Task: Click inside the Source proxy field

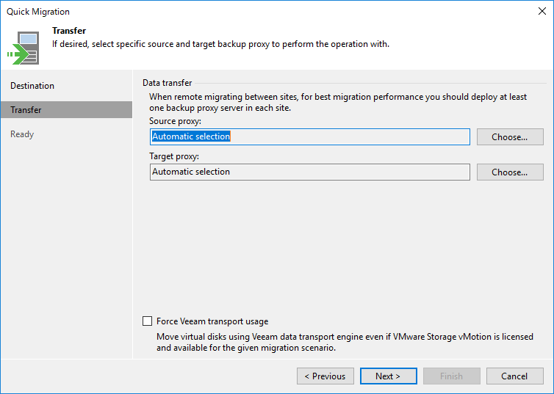Action: (x=309, y=136)
